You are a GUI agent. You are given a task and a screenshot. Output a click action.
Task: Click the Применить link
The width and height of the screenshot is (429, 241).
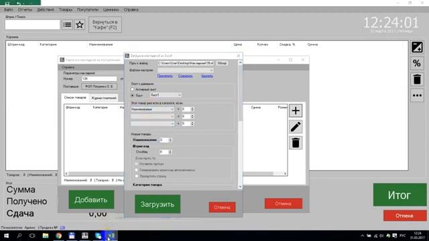pos(165,76)
